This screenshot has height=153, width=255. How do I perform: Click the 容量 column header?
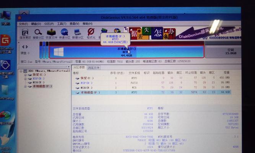(226, 73)
